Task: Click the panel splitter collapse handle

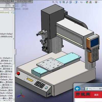Action: pyautogui.click(x=16, y=52)
